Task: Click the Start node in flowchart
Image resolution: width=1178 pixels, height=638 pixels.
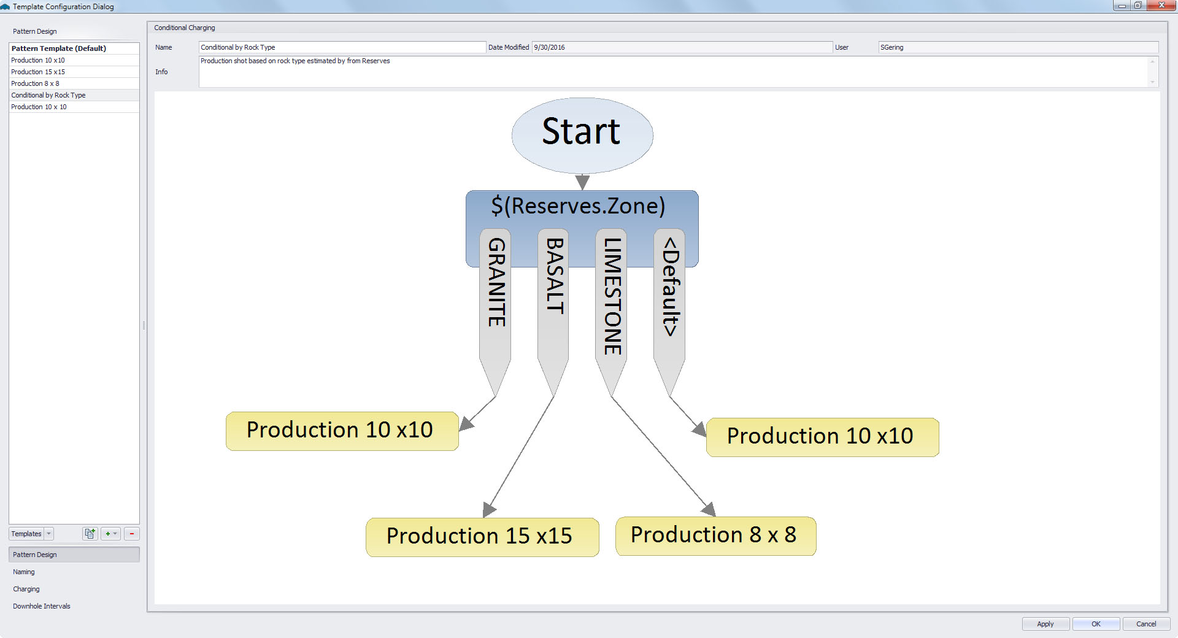Action: (x=582, y=134)
